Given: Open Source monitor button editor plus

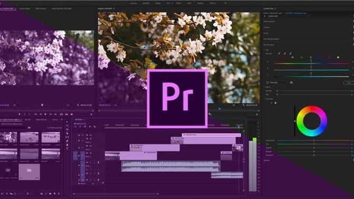Looking at the screenshot, I should pyautogui.click(x=91, y=114).
